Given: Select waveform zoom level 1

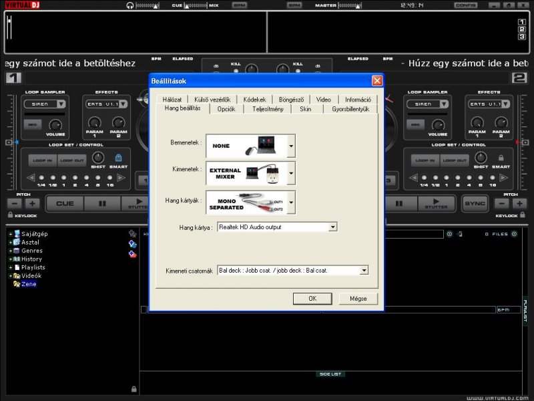Looking at the screenshot, I should pos(522,22).
